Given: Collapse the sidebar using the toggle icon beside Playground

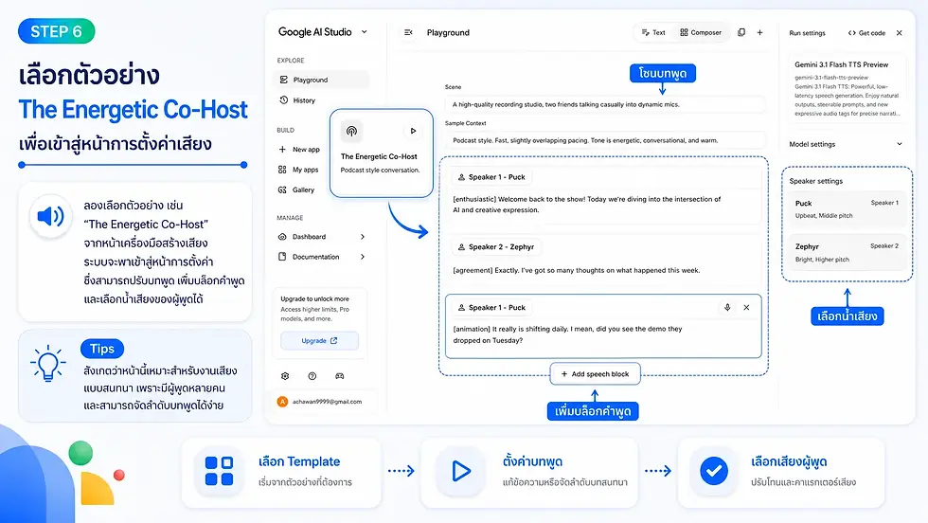Looking at the screenshot, I should tap(408, 32).
